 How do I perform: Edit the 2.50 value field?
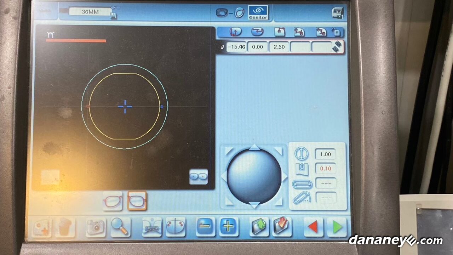click(x=279, y=47)
